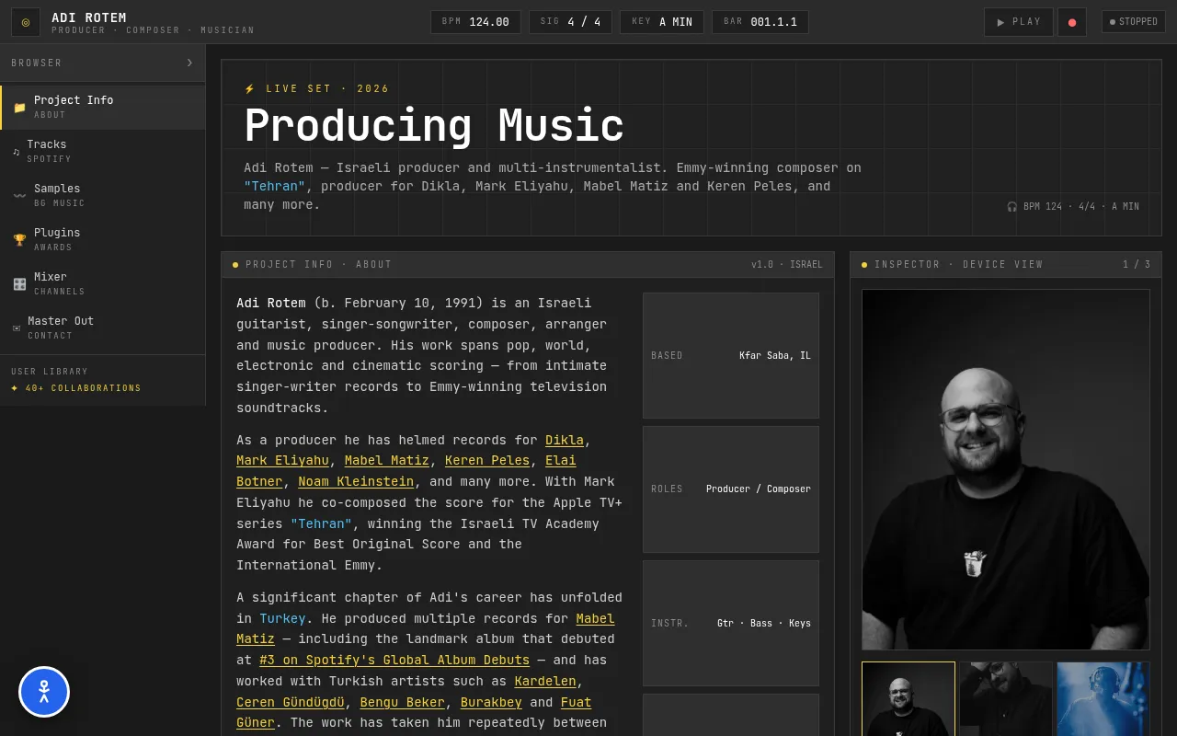This screenshot has height=736, width=1177.
Task: Open the Mark Eliyahu link
Action: point(282,460)
